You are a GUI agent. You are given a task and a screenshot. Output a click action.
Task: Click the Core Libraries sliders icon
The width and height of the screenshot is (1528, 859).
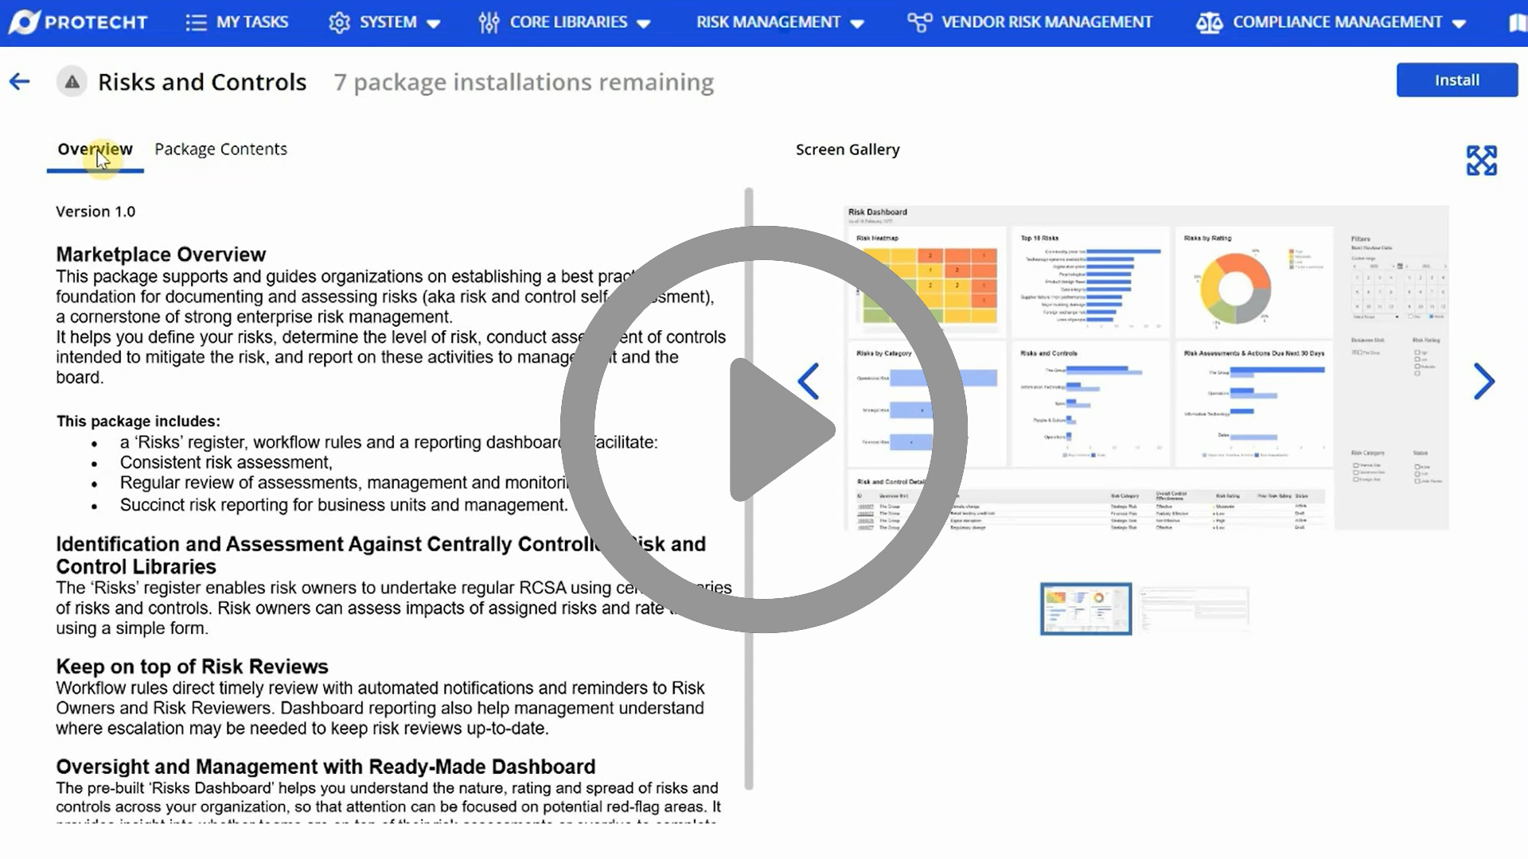click(489, 22)
